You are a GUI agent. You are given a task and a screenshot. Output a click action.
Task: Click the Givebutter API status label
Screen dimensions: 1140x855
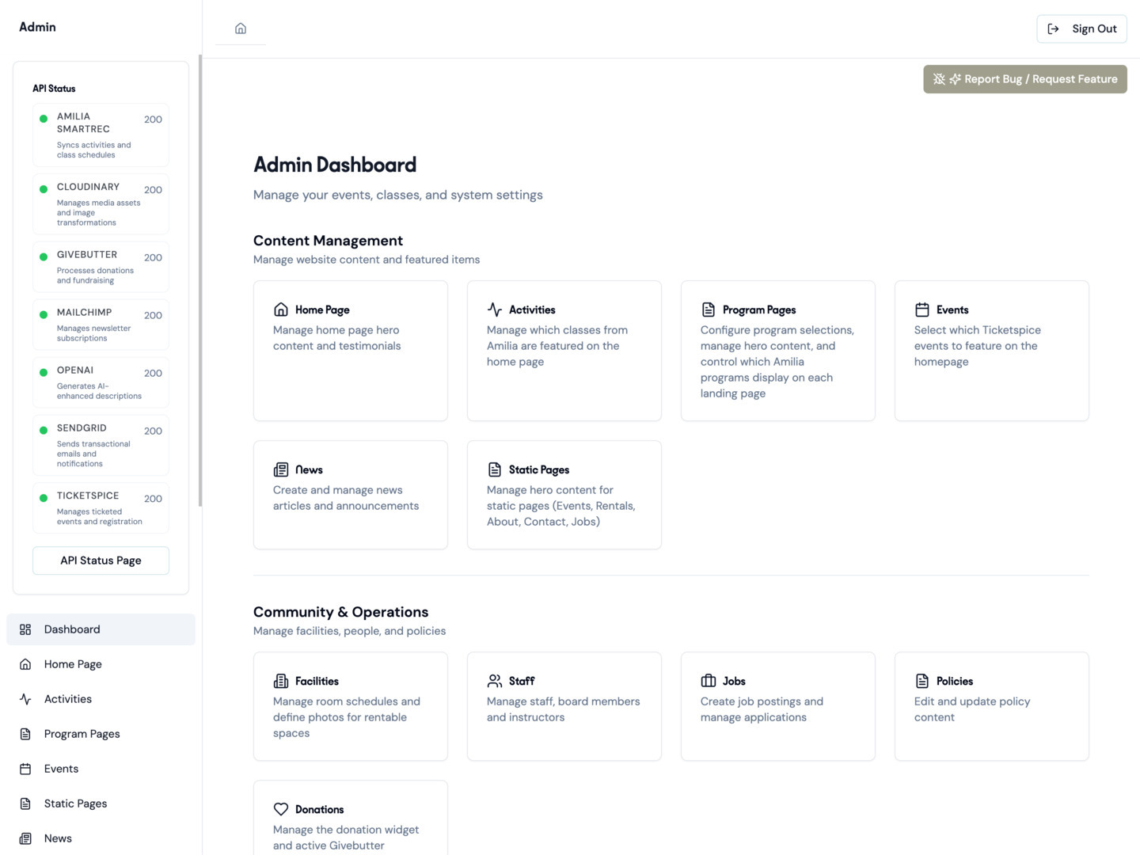pos(87,255)
